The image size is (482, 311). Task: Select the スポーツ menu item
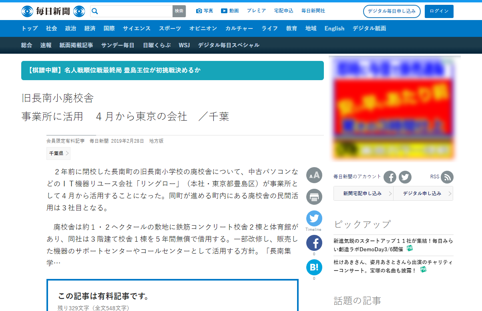[x=170, y=28]
